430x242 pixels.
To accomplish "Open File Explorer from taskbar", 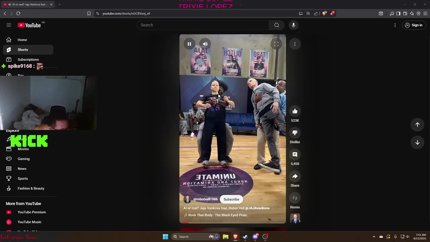I will tap(225, 237).
